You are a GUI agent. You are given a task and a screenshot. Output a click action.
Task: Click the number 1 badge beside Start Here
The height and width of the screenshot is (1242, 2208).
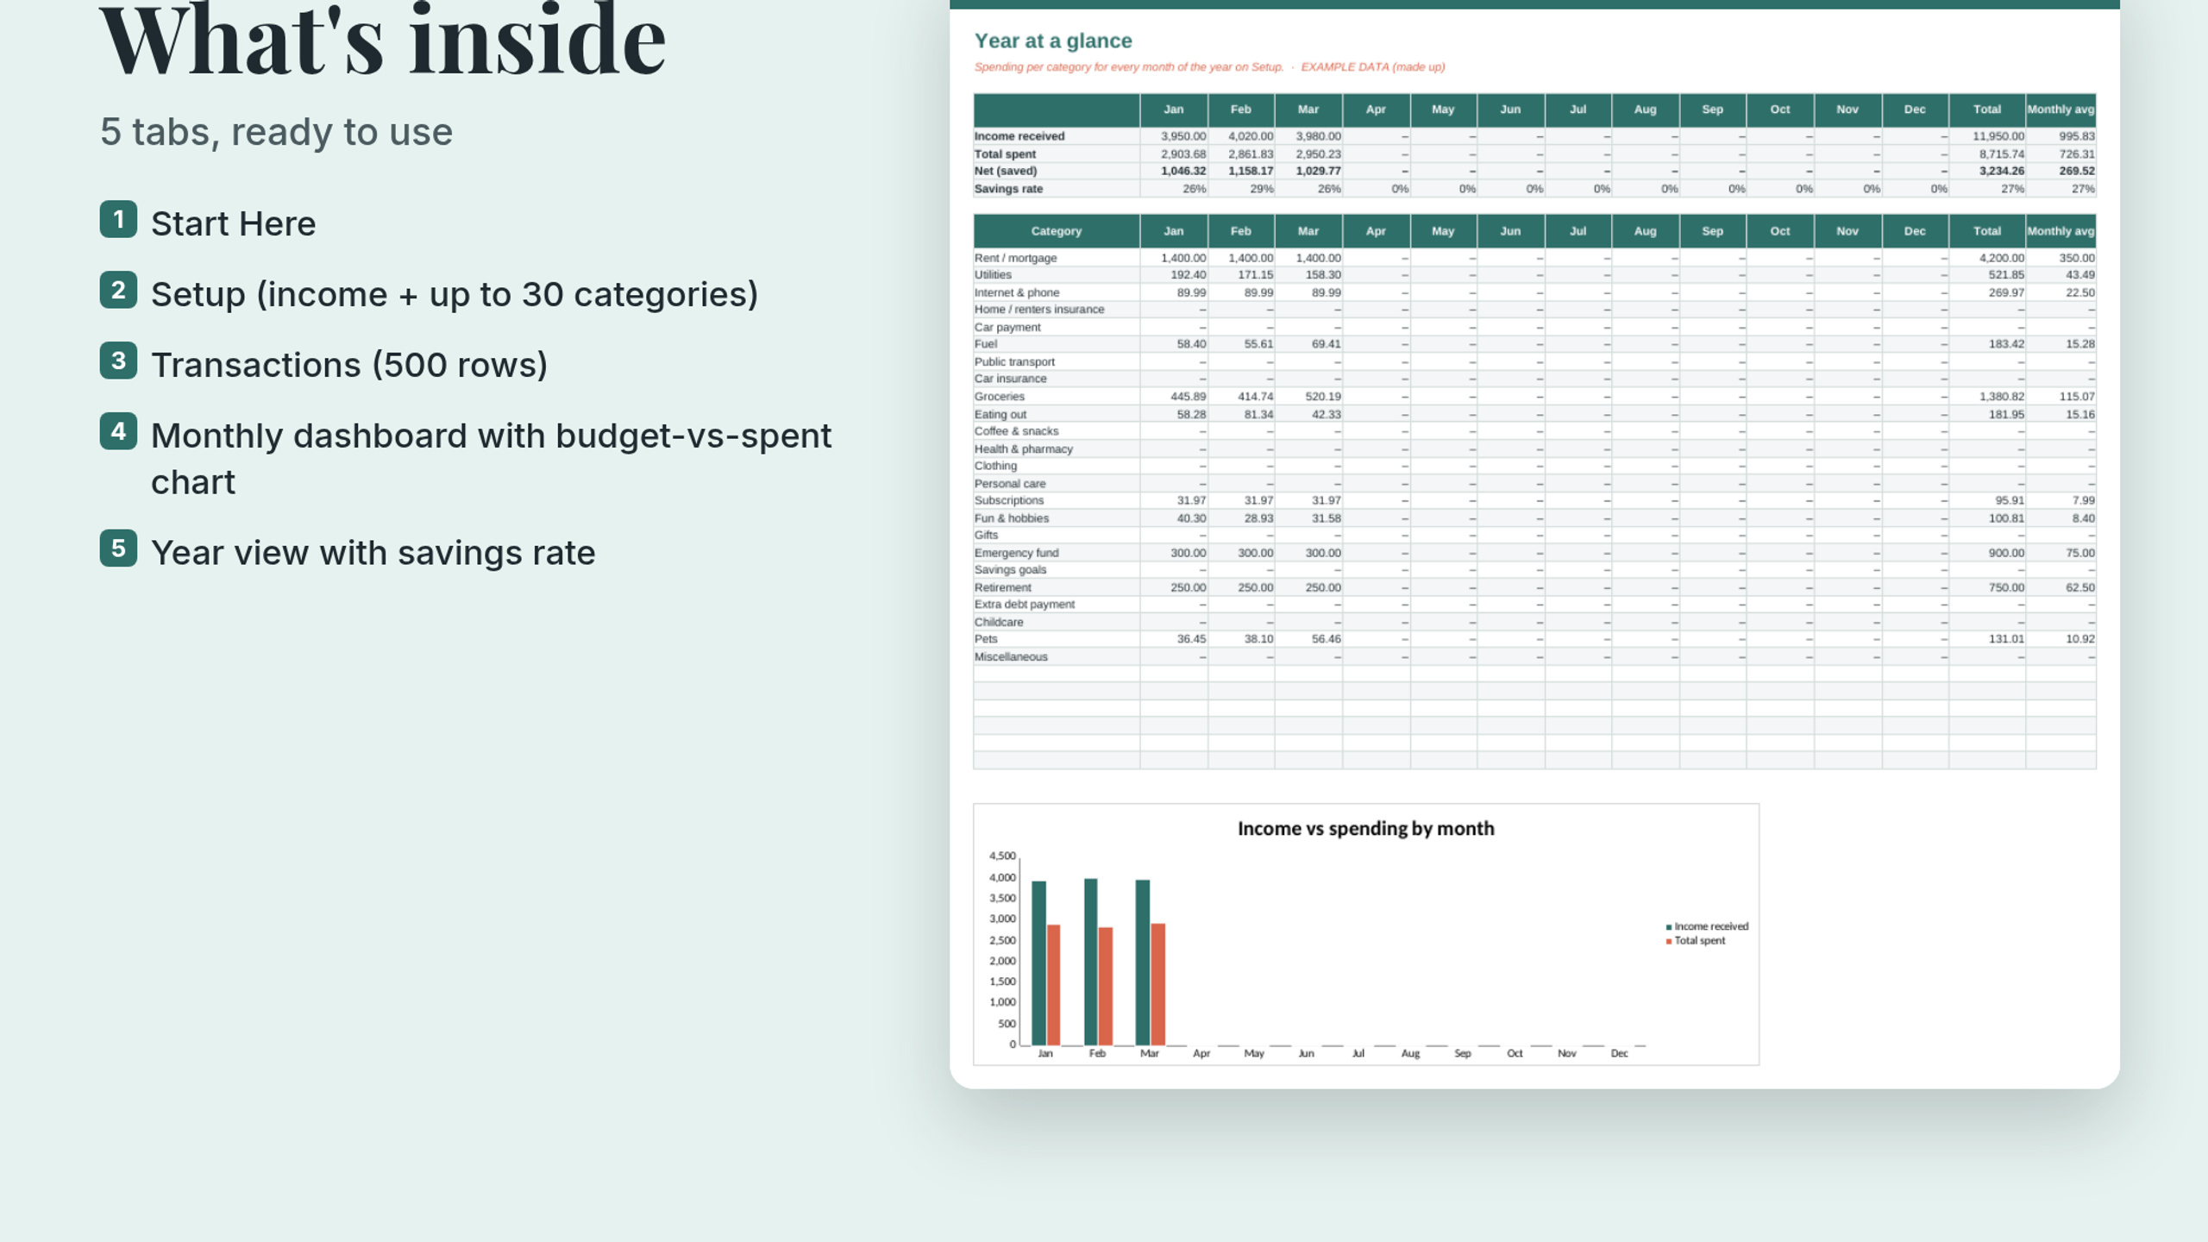pos(118,219)
